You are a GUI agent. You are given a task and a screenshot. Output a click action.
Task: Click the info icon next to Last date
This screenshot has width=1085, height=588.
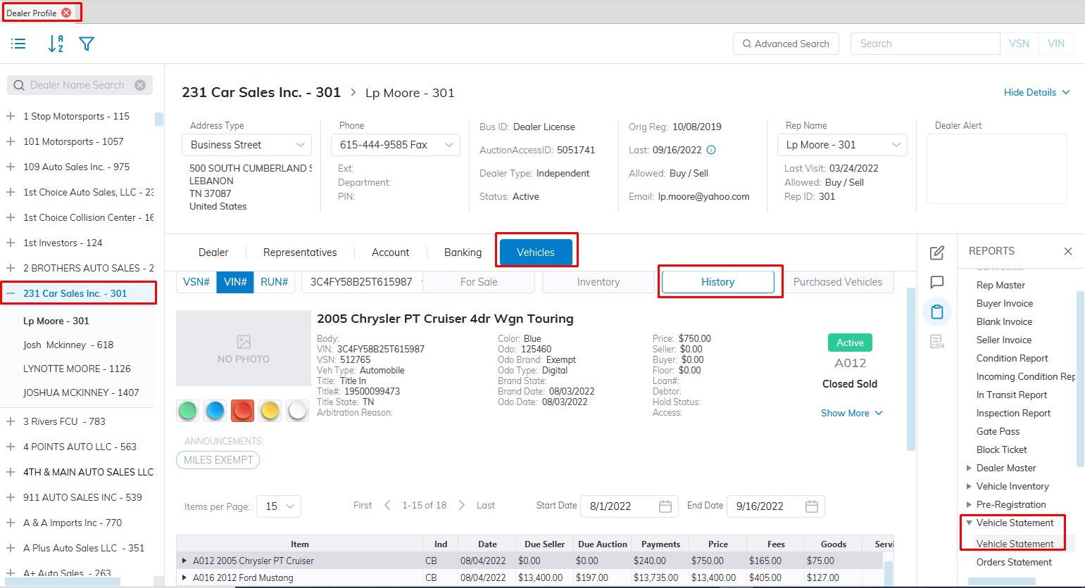point(711,150)
